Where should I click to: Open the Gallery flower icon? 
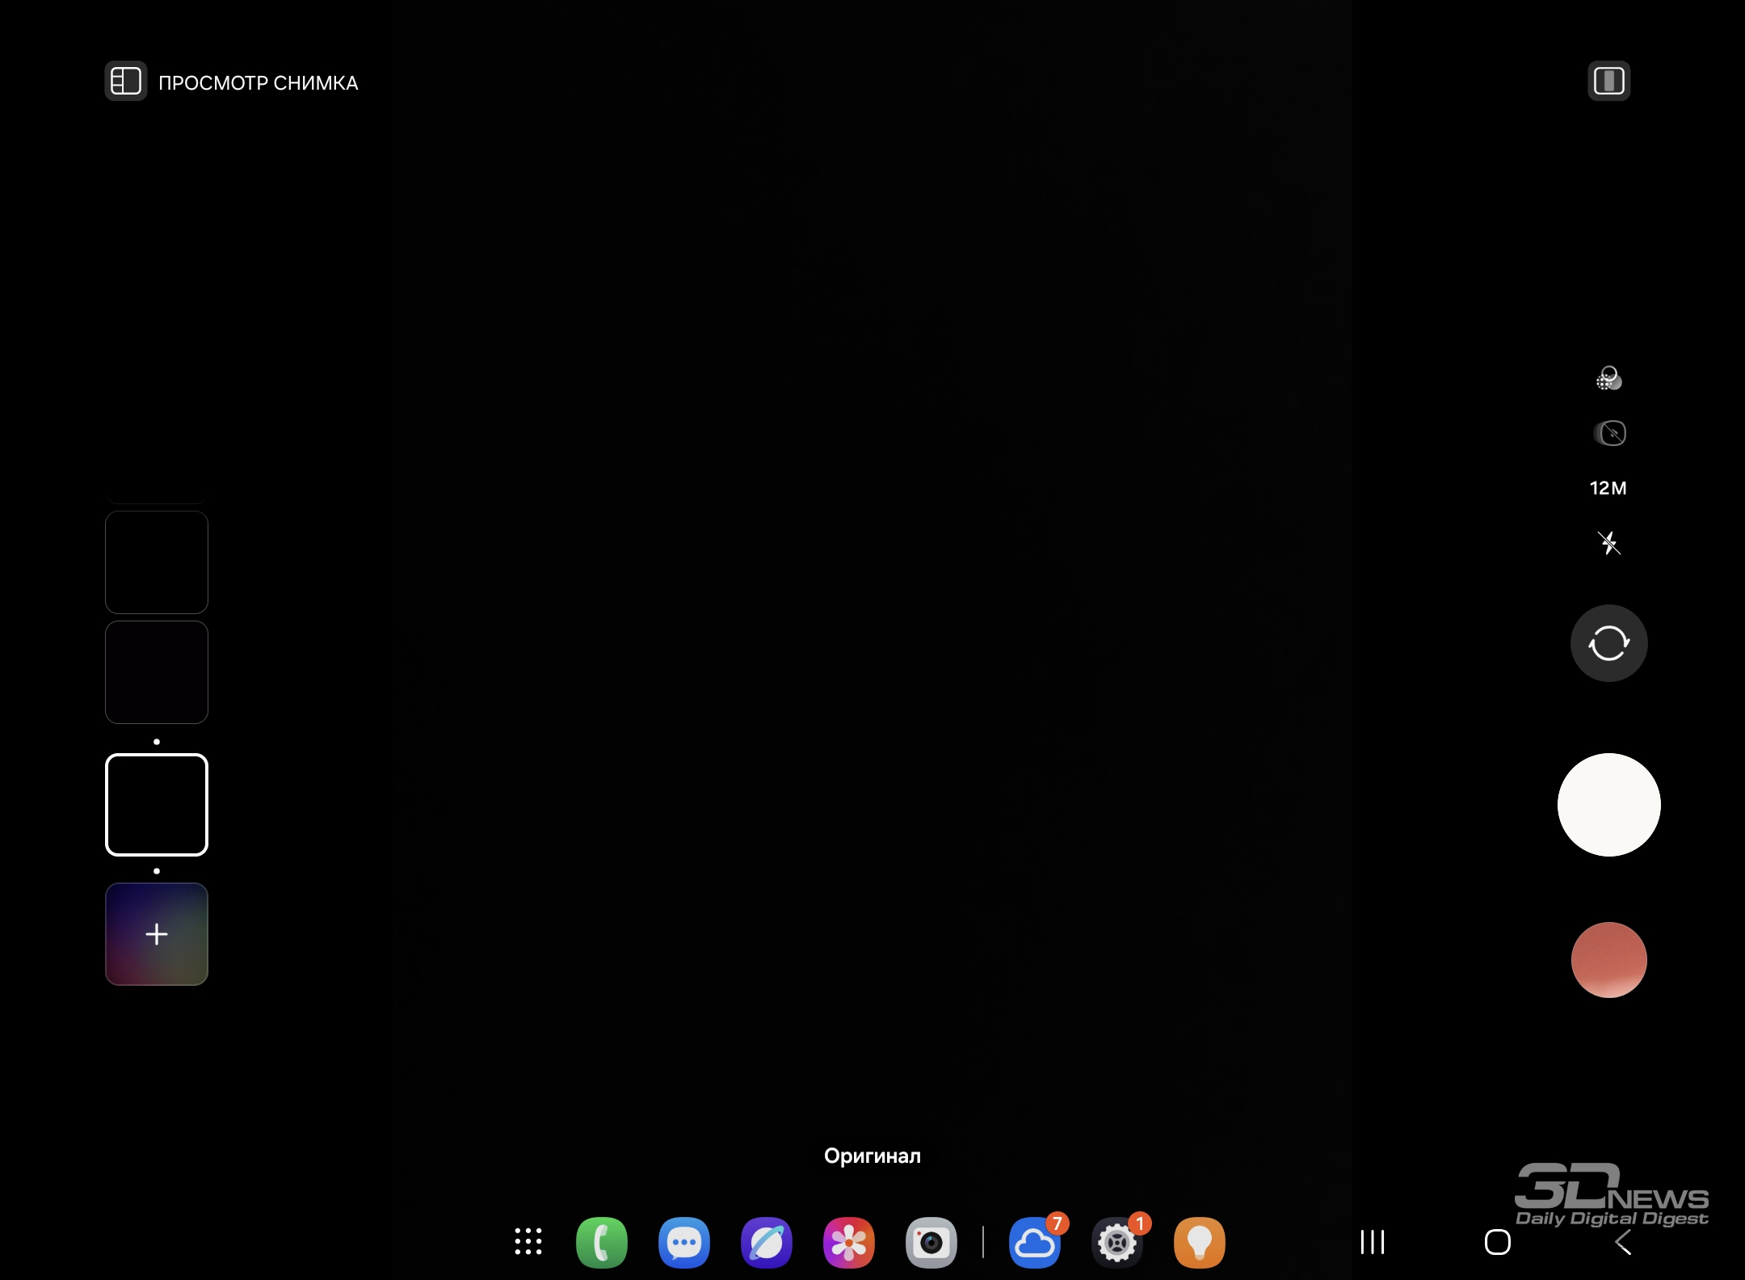(849, 1242)
